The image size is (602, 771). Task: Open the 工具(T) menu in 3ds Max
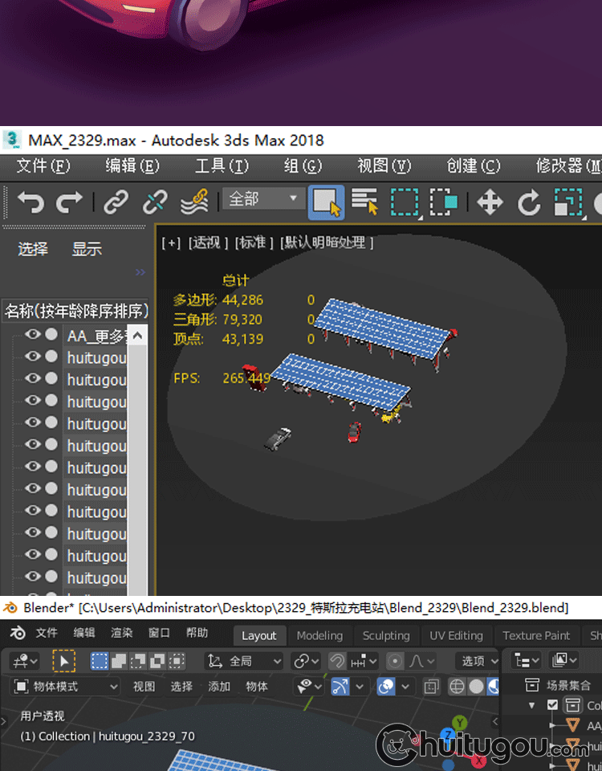(222, 165)
